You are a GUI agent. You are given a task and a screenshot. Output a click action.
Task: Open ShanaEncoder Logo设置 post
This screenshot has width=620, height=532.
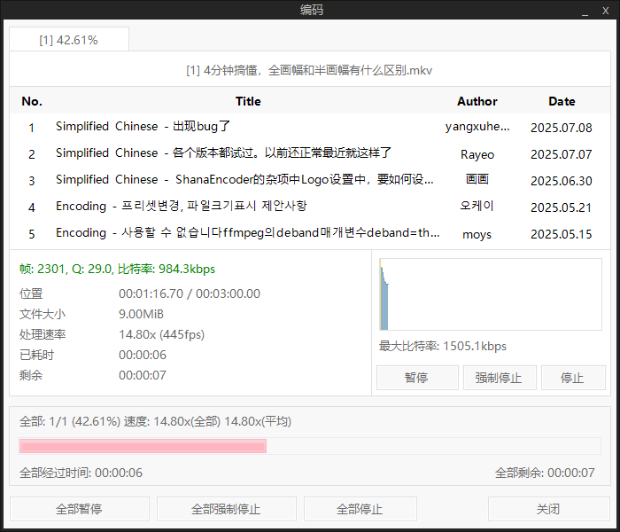[x=245, y=180]
